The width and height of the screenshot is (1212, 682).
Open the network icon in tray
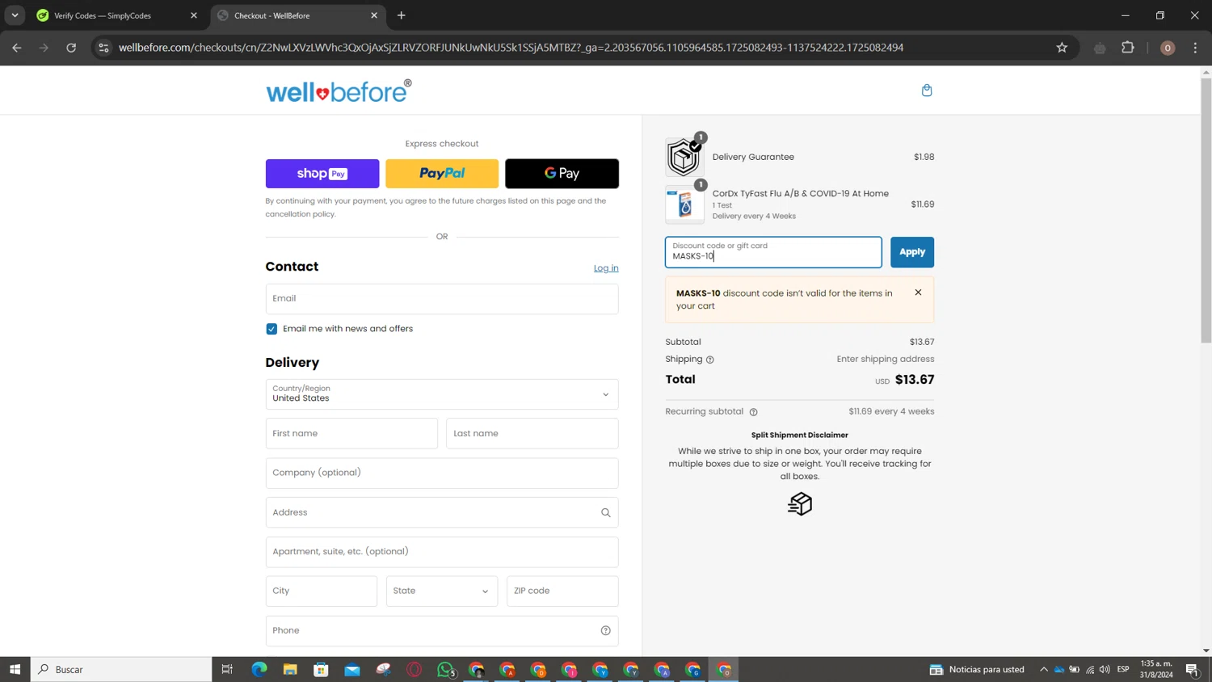(1090, 669)
